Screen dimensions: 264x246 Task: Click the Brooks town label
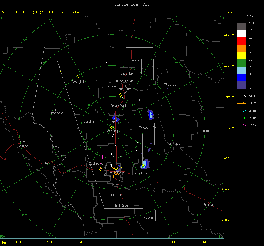tap(209, 205)
